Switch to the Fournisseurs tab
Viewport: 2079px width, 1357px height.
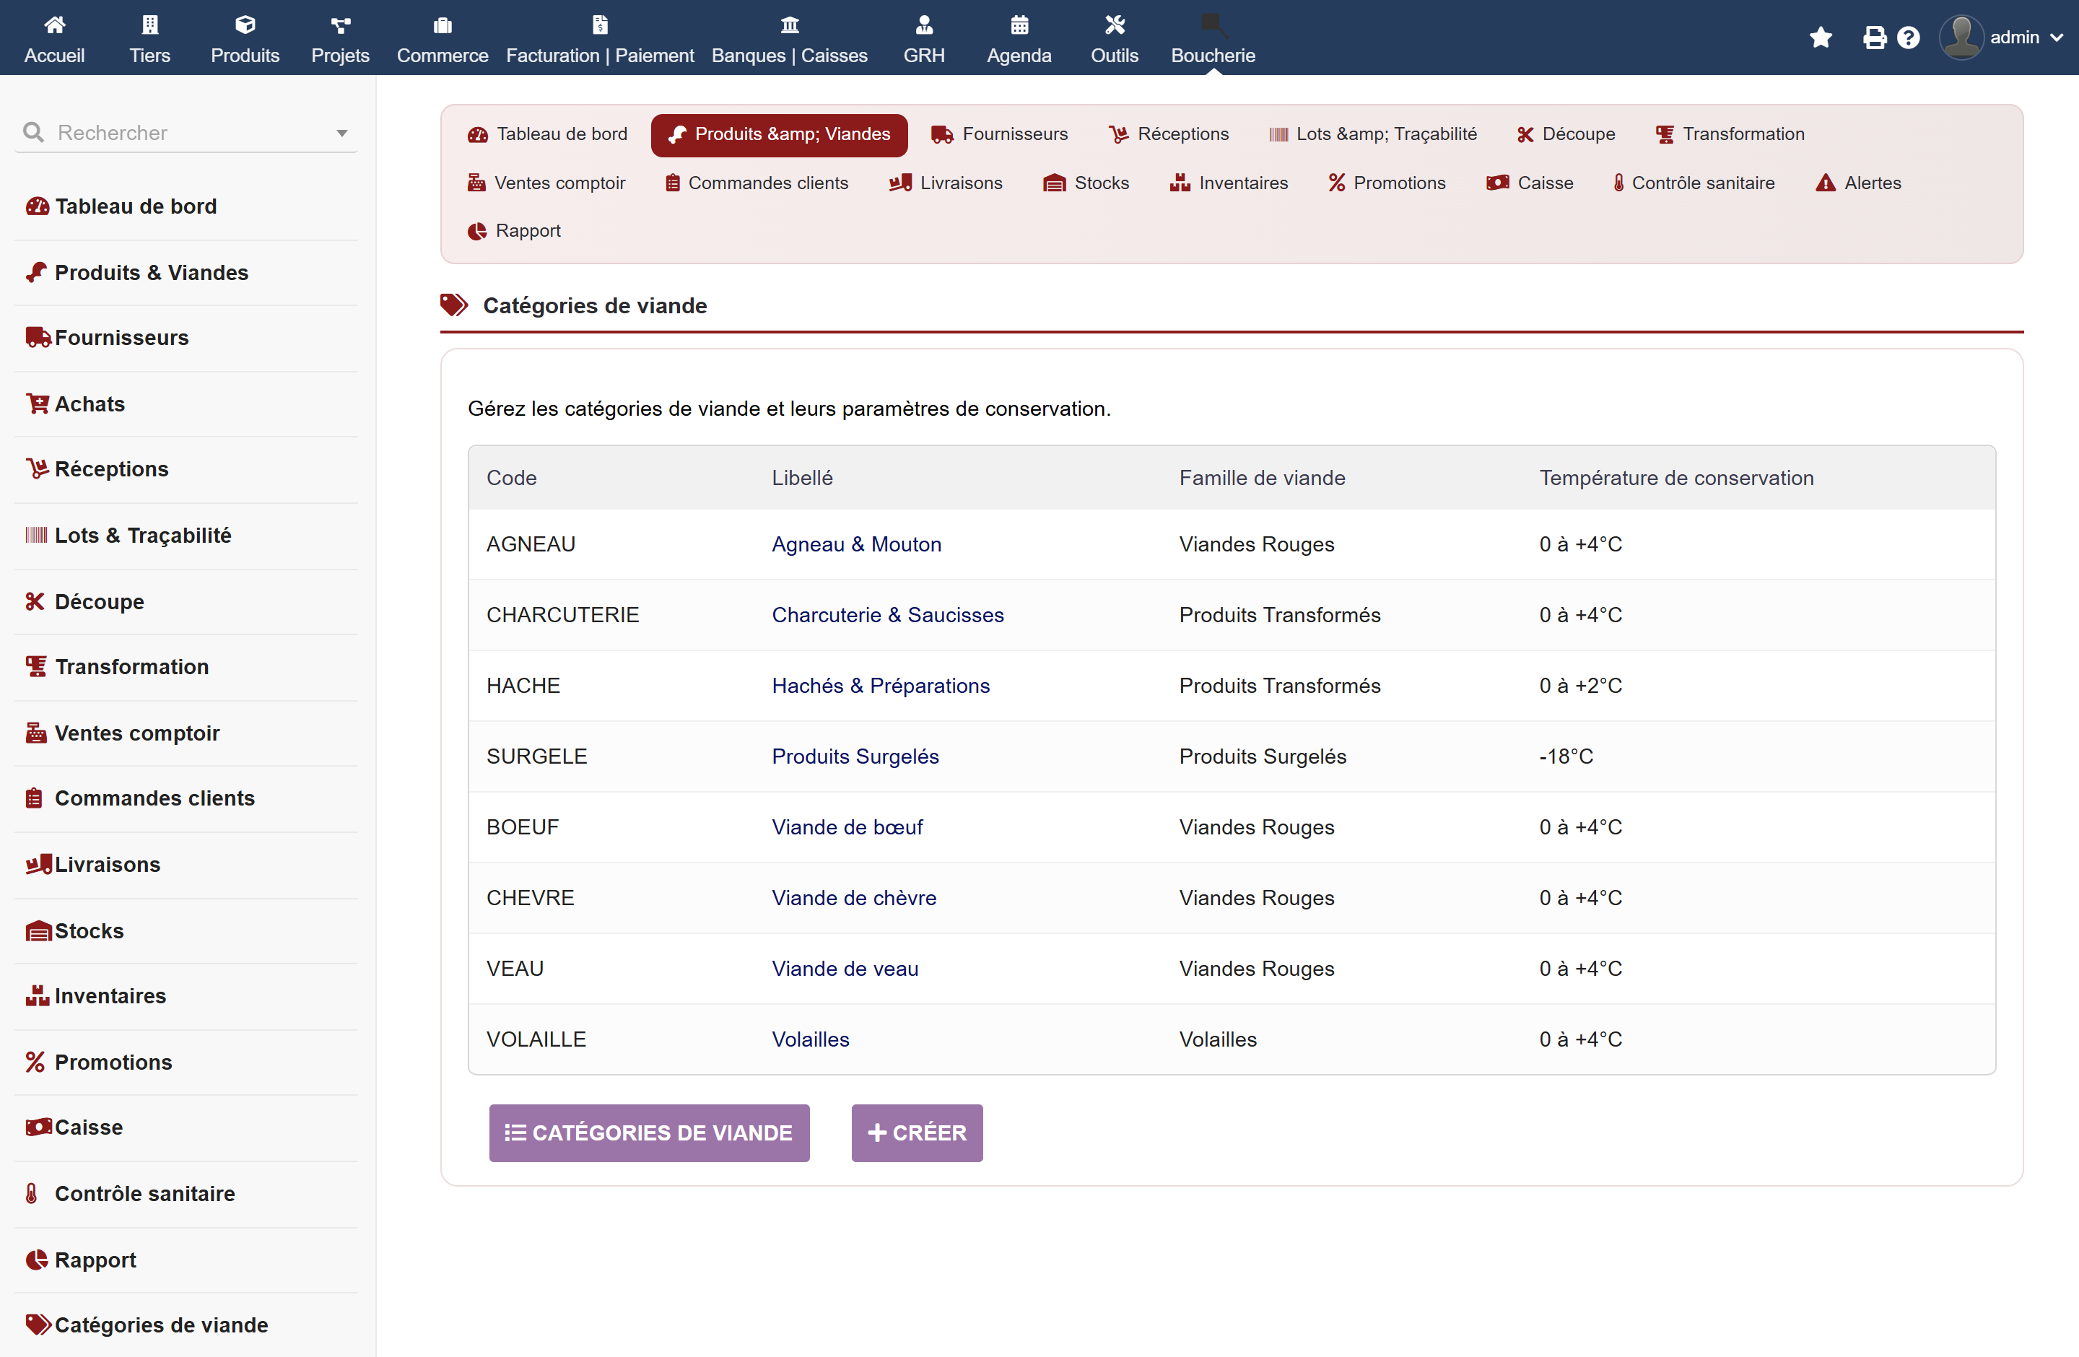coord(999,134)
